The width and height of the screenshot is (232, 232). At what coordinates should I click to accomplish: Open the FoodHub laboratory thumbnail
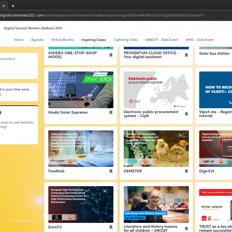tap(81, 149)
